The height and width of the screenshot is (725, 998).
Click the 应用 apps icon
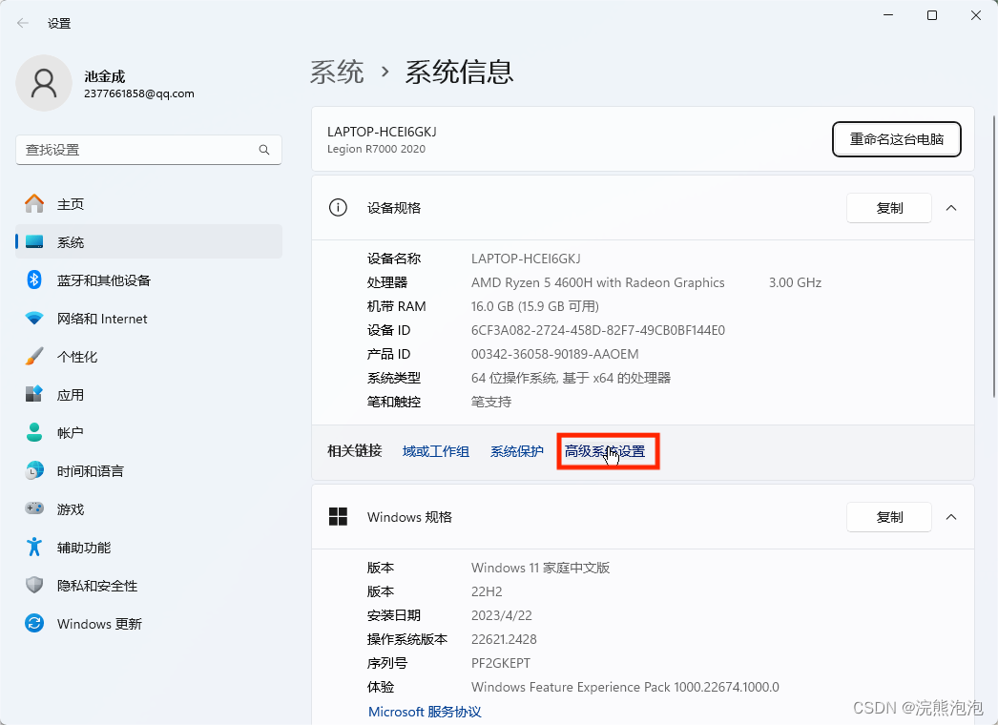point(34,395)
